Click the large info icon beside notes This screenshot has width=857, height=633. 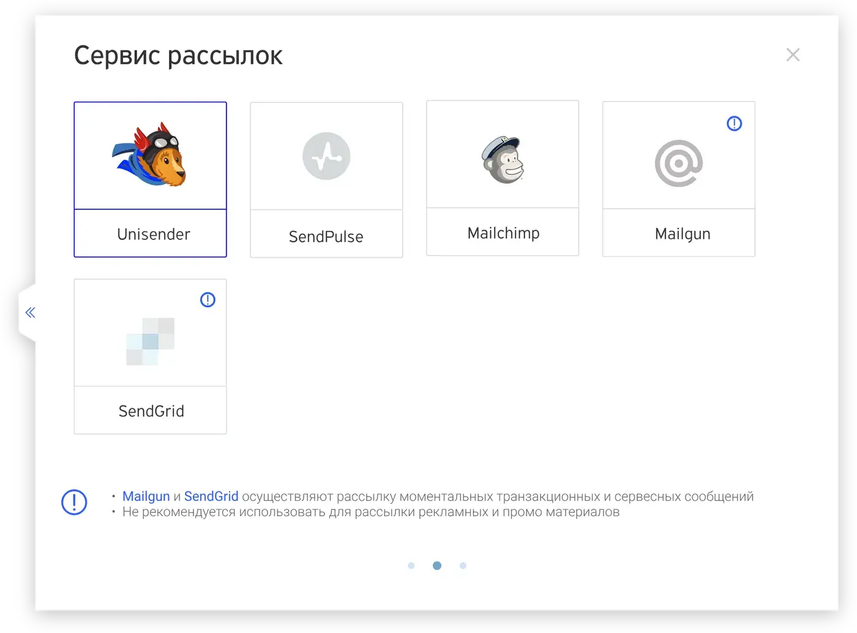click(74, 502)
